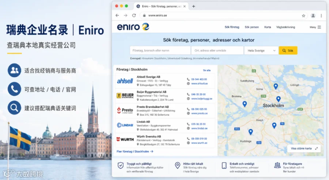Open the Meny hamburger menu
The width and height of the screenshot is (329, 180).
coord(315,27)
